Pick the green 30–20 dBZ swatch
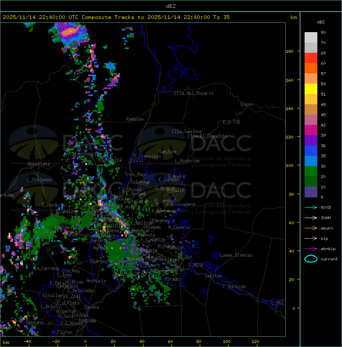Image resolution: width=342 pixels, height=347 pixels. (311, 171)
